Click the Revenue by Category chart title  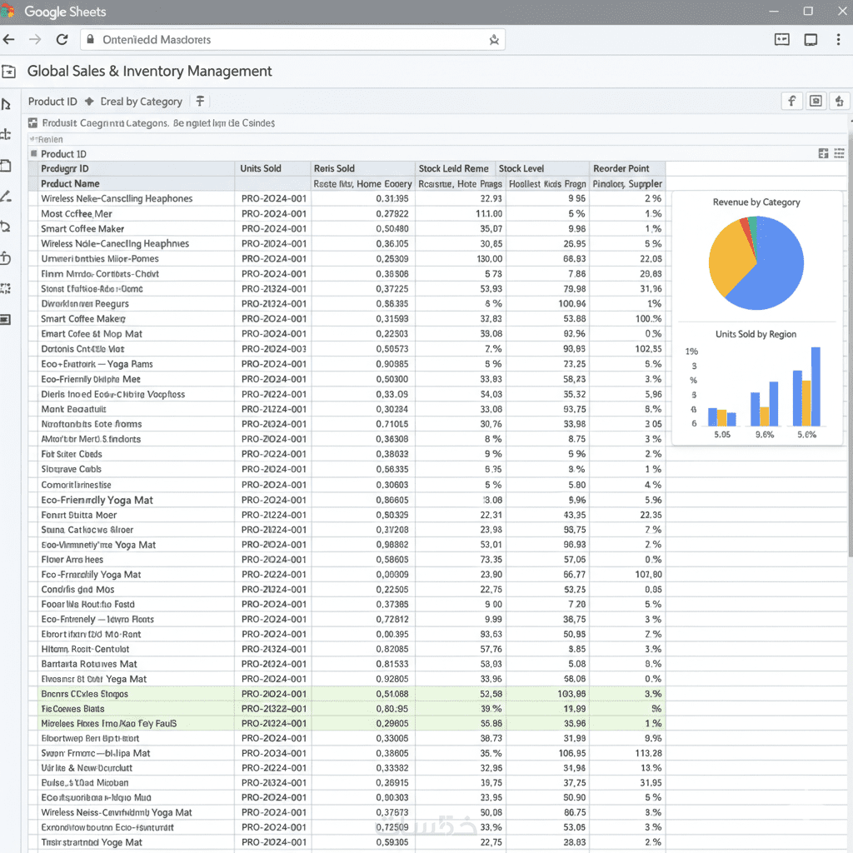tap(756, 202)
